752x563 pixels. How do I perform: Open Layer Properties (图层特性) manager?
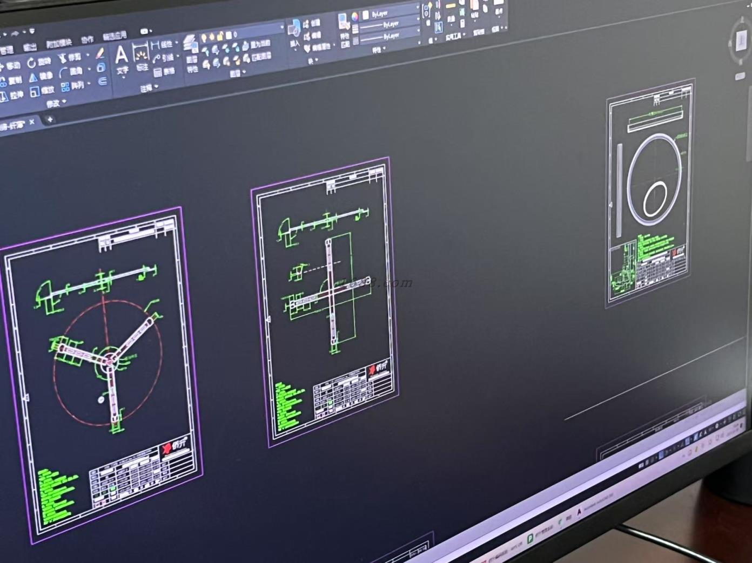(x=191, y=53)
